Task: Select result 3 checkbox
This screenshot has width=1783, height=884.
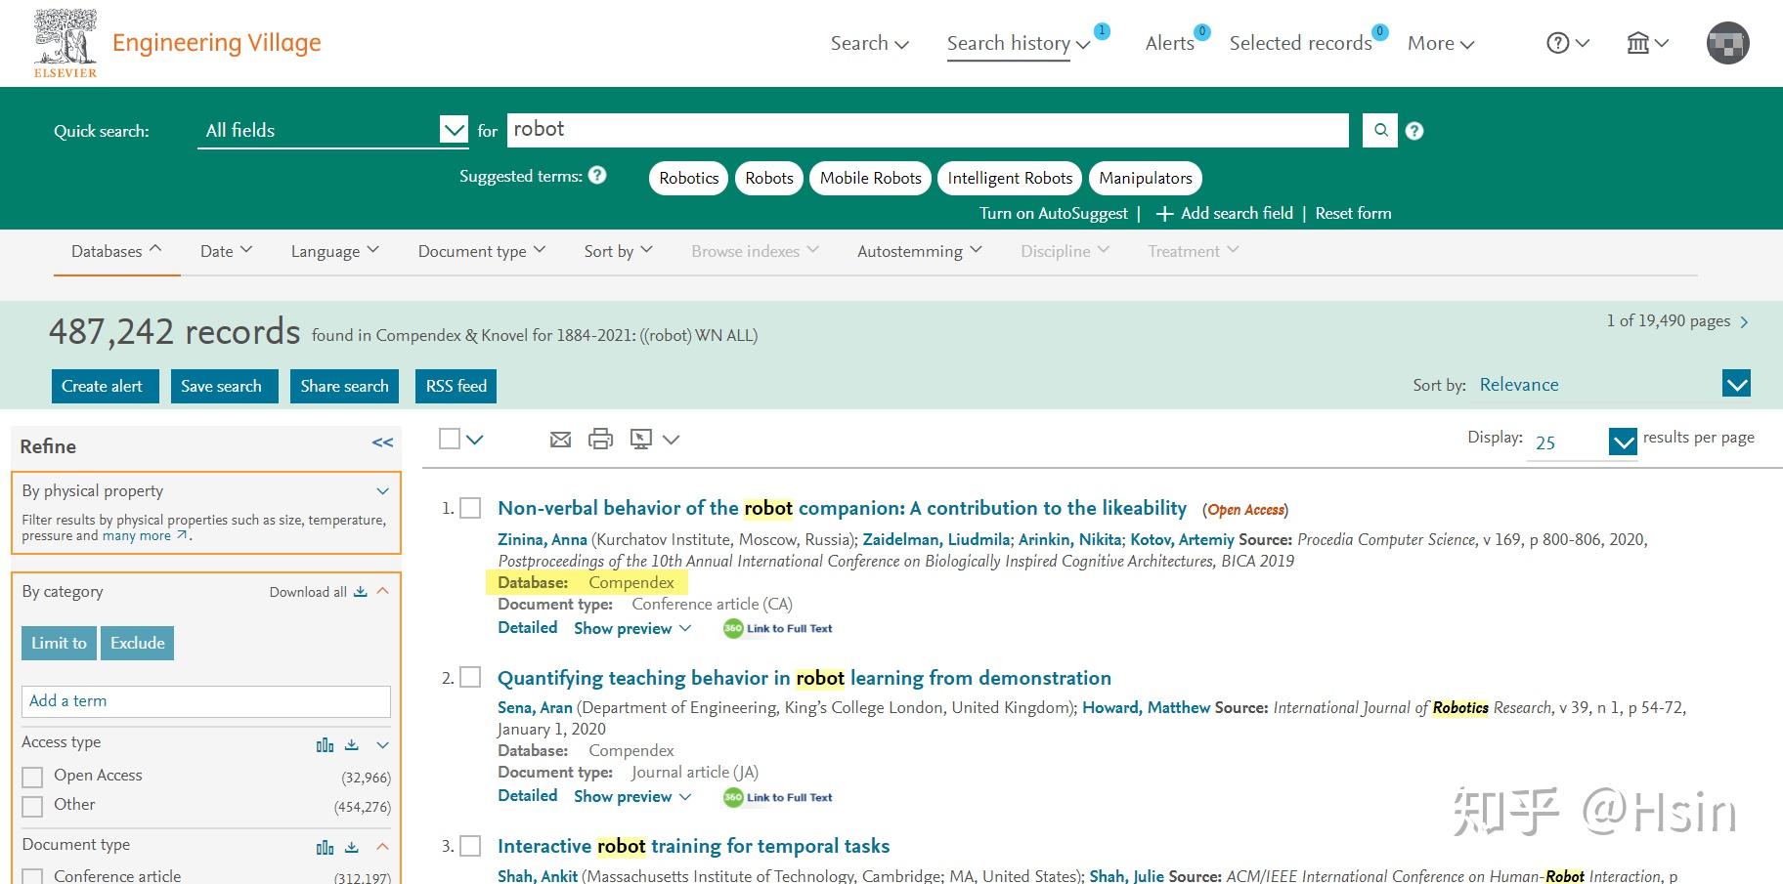Action: (470, 846)
